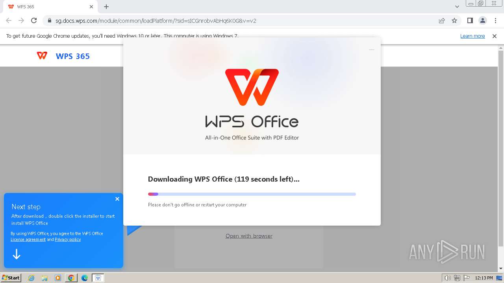
Task: Open the Windows Start menu
Action: [x=11, y=278]
